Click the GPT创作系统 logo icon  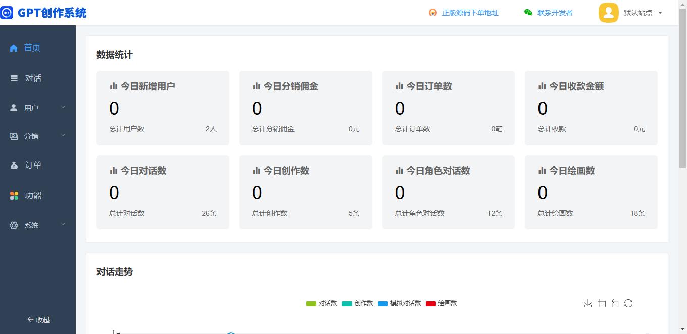pos(7,13)
